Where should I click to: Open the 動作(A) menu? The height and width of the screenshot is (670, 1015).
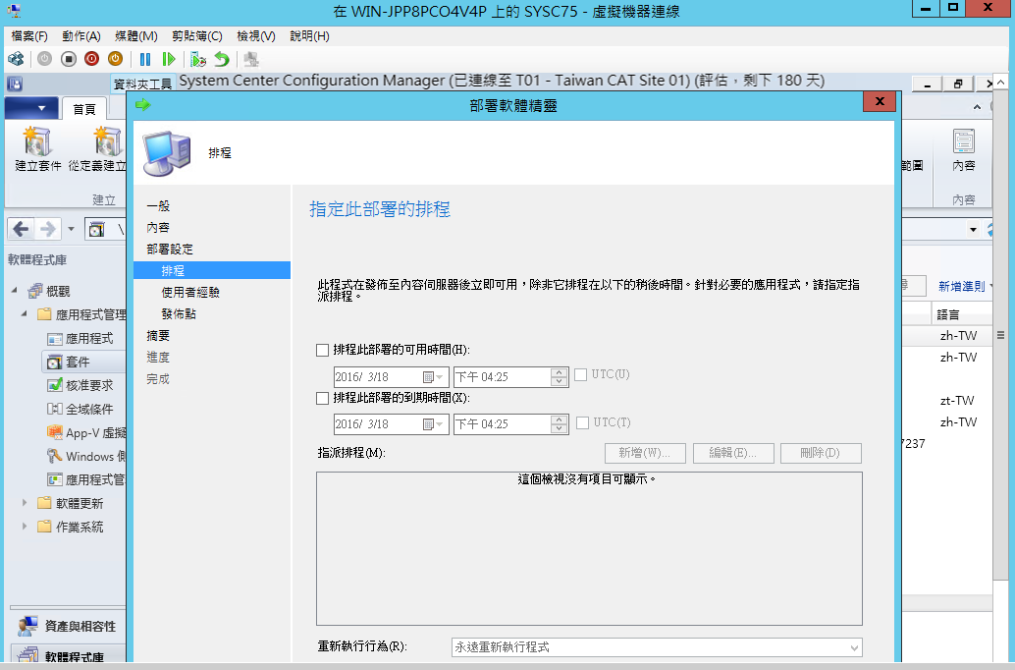pyautogui.click(x=81, y=36)
